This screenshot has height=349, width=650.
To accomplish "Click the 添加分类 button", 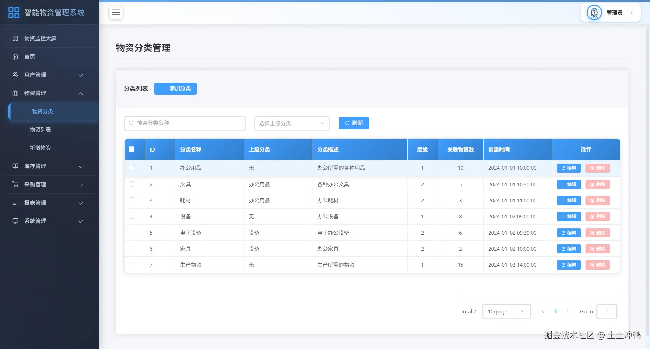I will [x=175, y=89].
